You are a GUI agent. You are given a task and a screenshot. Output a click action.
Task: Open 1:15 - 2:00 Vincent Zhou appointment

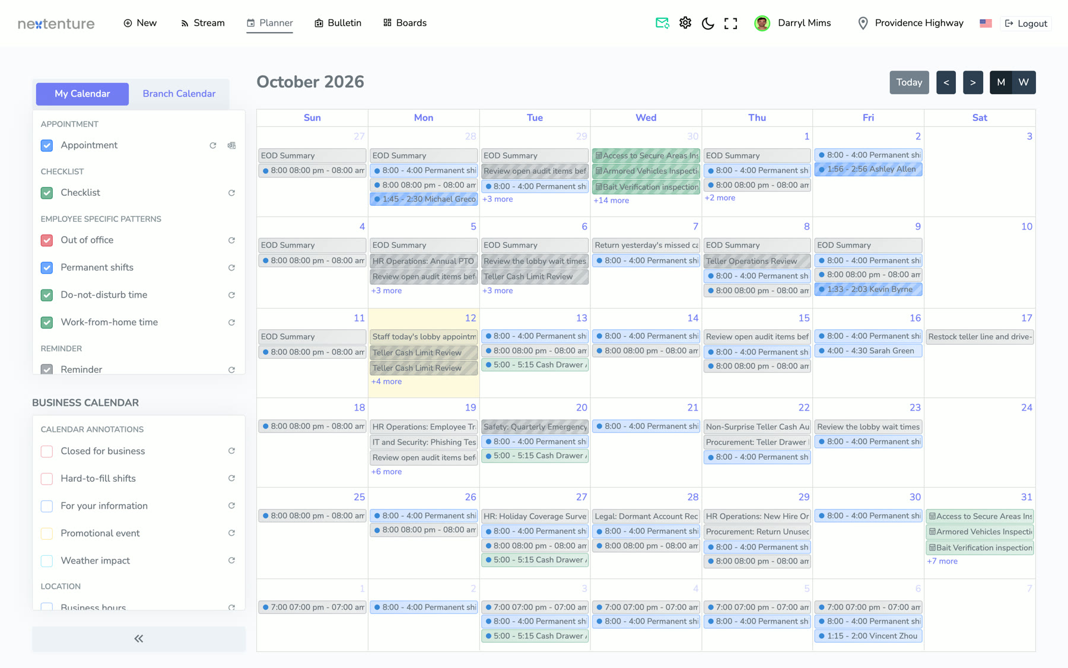(x=868, y=636)
